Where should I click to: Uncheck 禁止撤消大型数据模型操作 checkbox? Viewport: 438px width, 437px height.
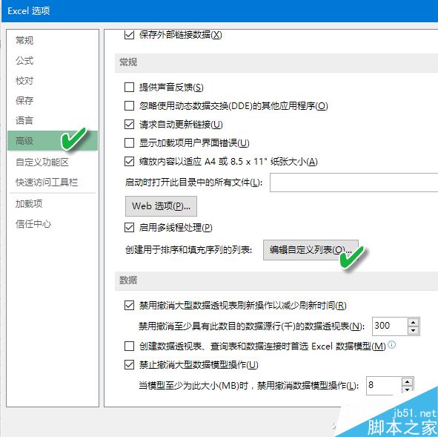[129, 364]
